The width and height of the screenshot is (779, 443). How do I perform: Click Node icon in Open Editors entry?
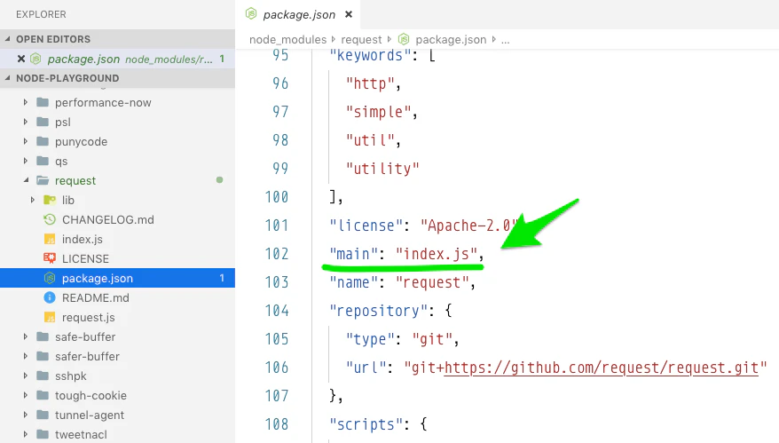point(35,59)
